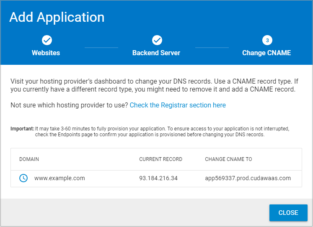Select the Change CNAME step label
The image size is (313, 227).
(x=266, y=53)
